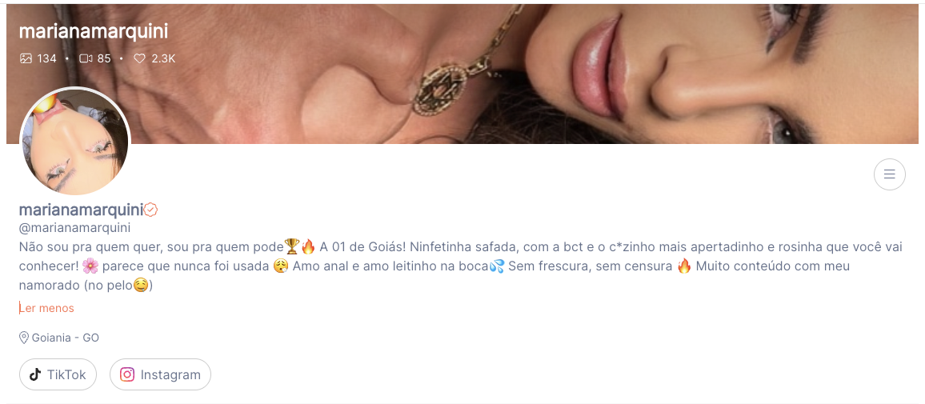The width and height of the screenshot is (925, 404).
Task: Click the heart likes icon
Action: (139, 58)
